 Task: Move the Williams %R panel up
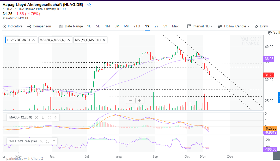click(54, 141)
